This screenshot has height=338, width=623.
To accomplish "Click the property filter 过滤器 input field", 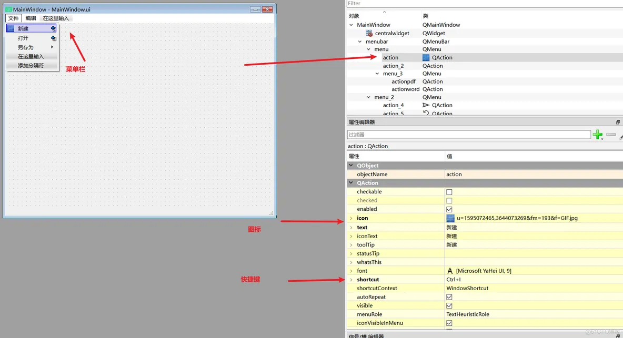I will (x=468, y=135).
